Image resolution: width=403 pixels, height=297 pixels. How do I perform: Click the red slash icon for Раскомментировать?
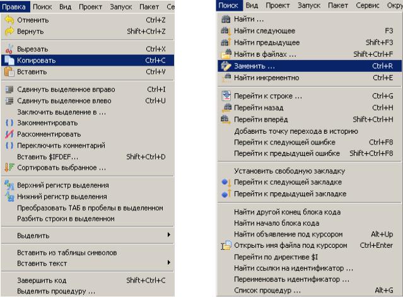coord(9,134)
